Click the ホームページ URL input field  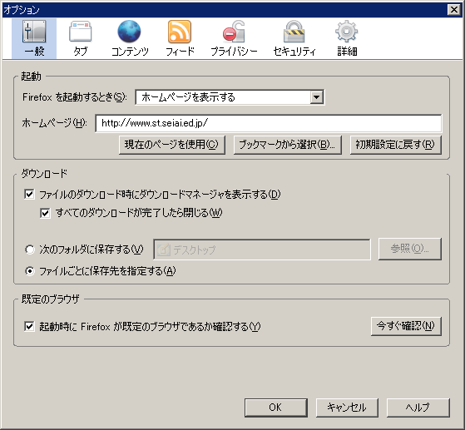269,123
